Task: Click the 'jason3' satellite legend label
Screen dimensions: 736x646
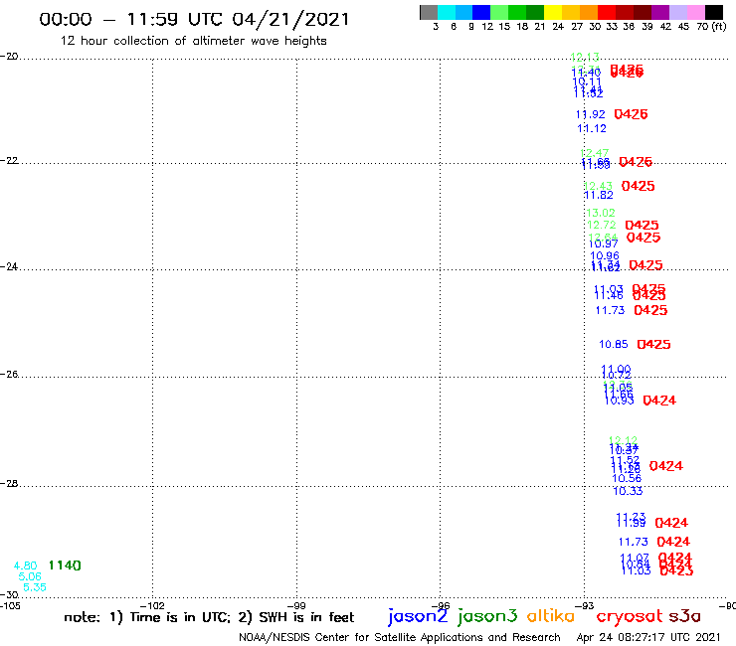Action: (487, 616)
